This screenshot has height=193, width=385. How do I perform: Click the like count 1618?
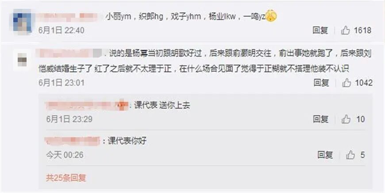tap(362, 31)
